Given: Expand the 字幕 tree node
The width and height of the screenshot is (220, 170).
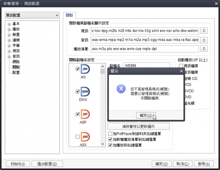Looking at the screenshot, I should (9, 46).
